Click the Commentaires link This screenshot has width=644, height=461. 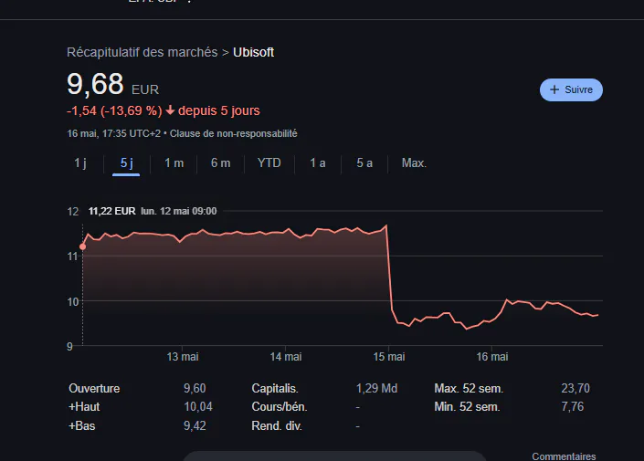click(x=564, y=456)
